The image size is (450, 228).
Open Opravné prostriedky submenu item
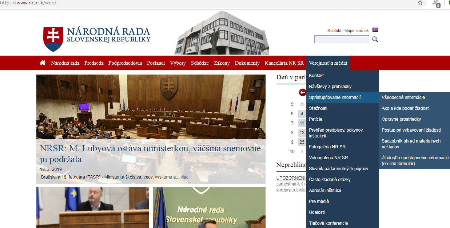[x=414, y=119]
